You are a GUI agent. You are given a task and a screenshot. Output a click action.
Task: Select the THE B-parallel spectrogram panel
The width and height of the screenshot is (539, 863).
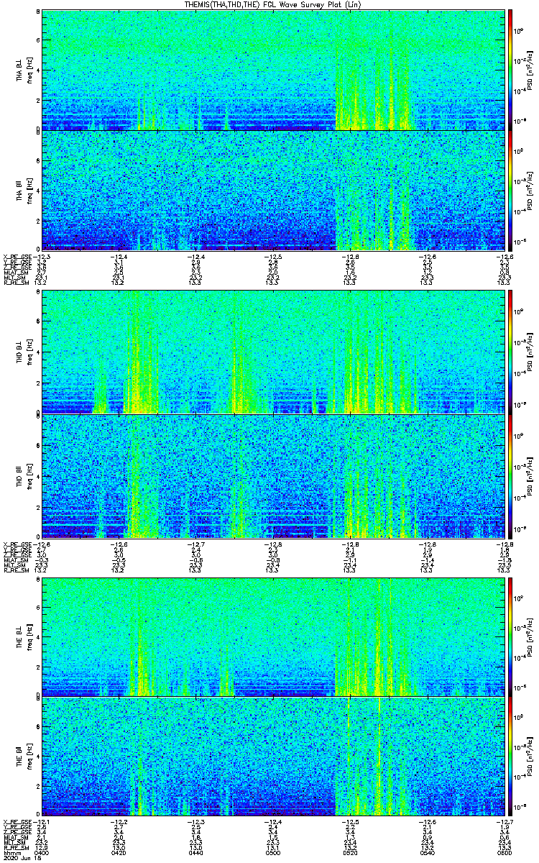coord(272,757)
